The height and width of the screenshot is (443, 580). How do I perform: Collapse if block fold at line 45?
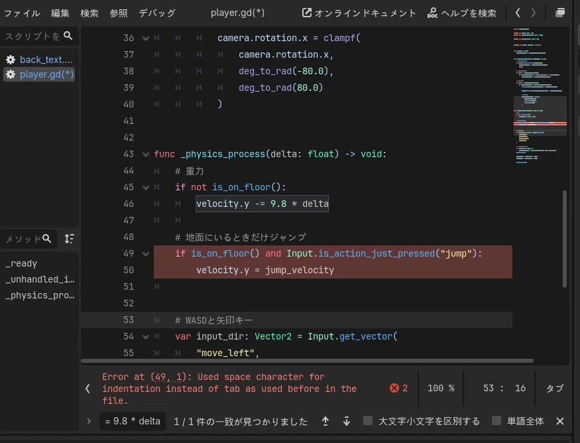tap(146, 188)
